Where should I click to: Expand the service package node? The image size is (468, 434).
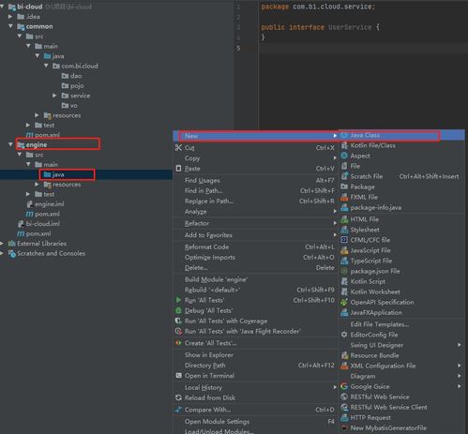click(x=54, y=96)
